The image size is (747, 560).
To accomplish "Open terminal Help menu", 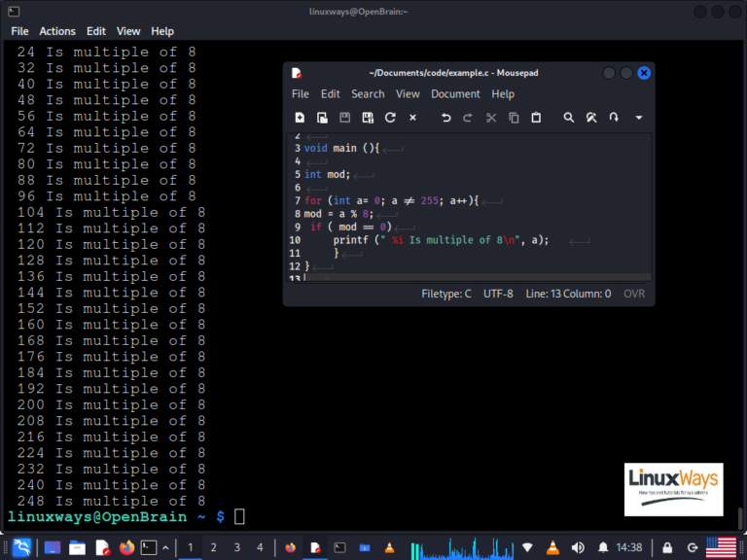I will [x=162, y=31].
